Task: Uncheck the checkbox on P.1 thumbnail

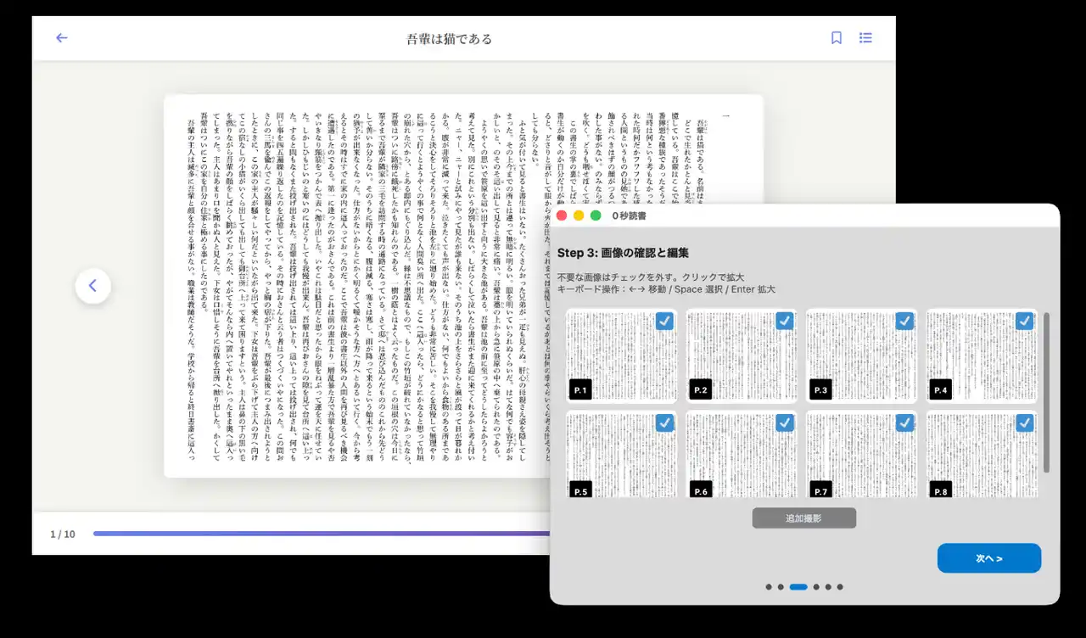Action: point(664,321)
